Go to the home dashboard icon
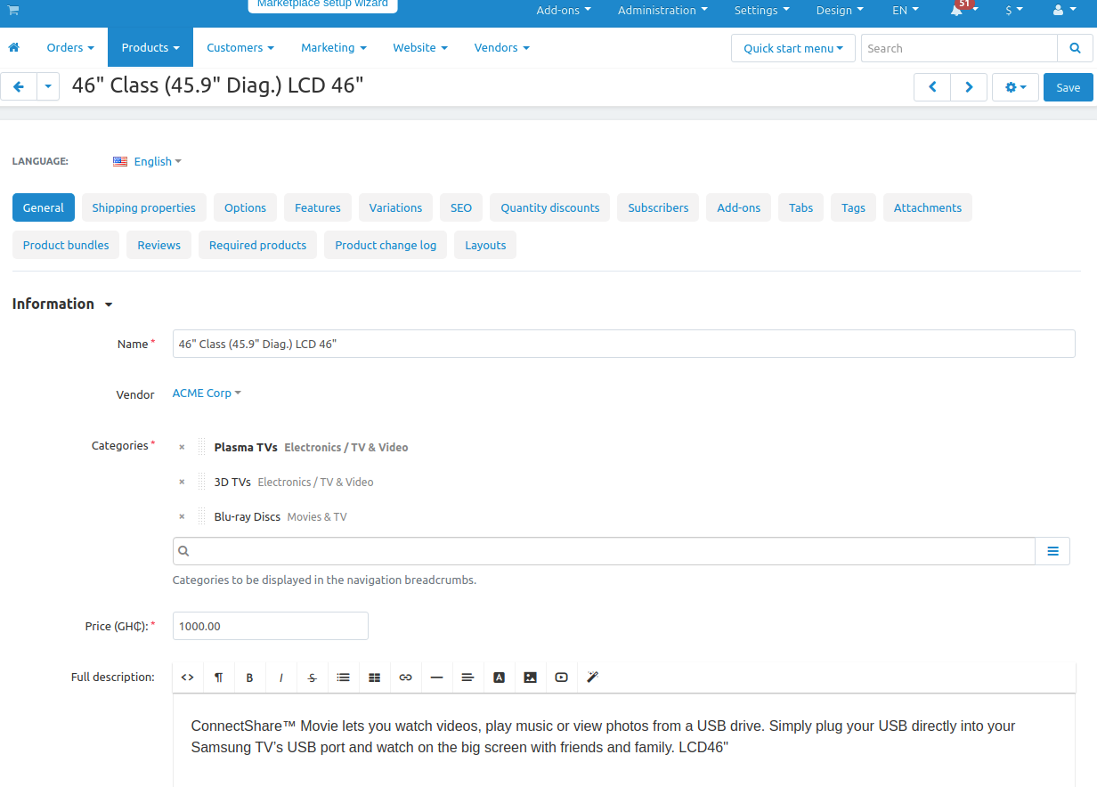This screenshot has height=787, width=1097. tap(13, 47)
